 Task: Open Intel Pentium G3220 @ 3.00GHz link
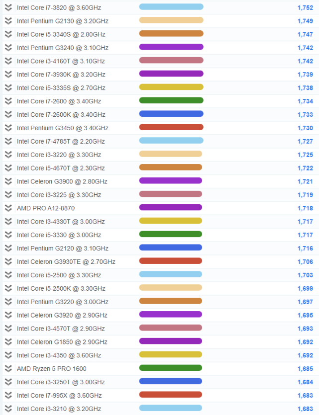pyautogui.click(x=63, y=302)
